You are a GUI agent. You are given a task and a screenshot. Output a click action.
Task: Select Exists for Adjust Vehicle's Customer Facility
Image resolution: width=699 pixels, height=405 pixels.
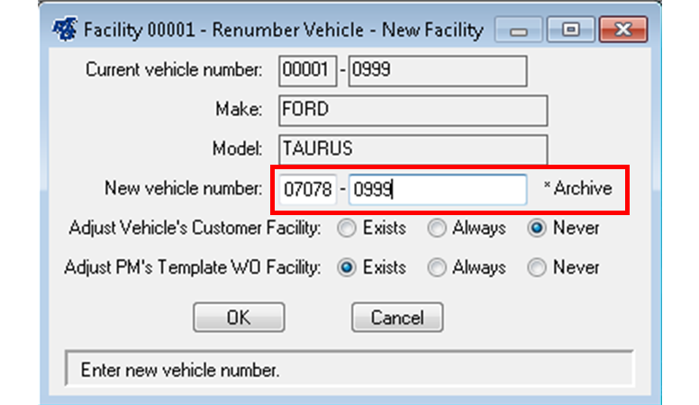click(x=346, y=229)
